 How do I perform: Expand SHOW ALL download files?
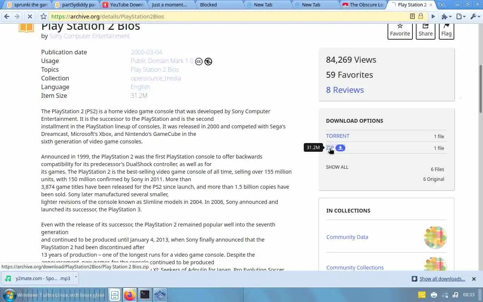[x=337, y=167]
